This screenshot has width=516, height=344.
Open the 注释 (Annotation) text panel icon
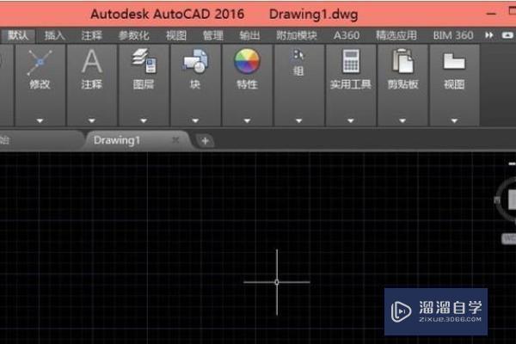92,61
